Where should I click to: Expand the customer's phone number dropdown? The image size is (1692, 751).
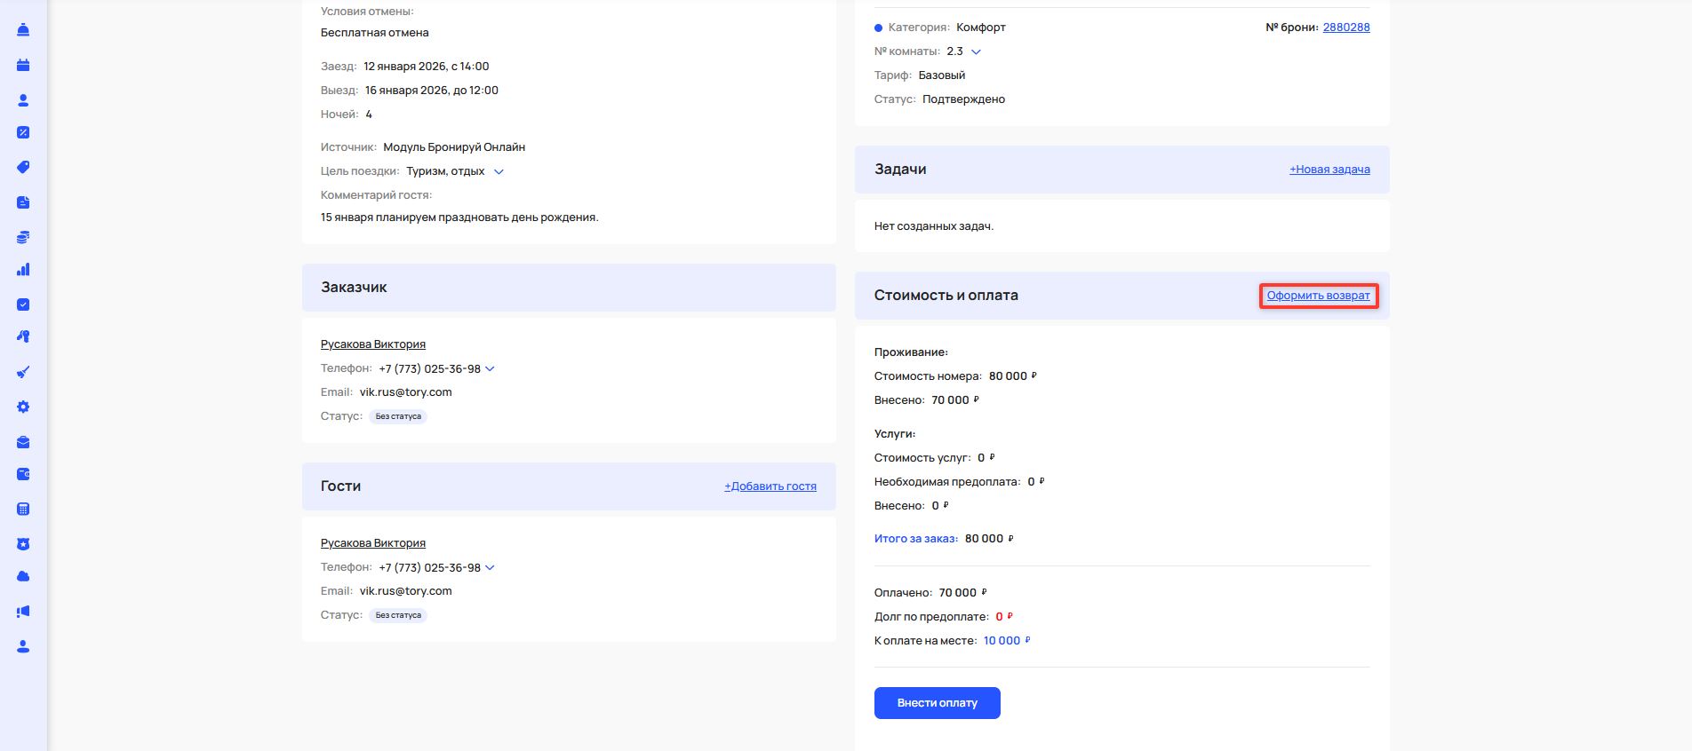pyautogui.click(x=490, y=368)
